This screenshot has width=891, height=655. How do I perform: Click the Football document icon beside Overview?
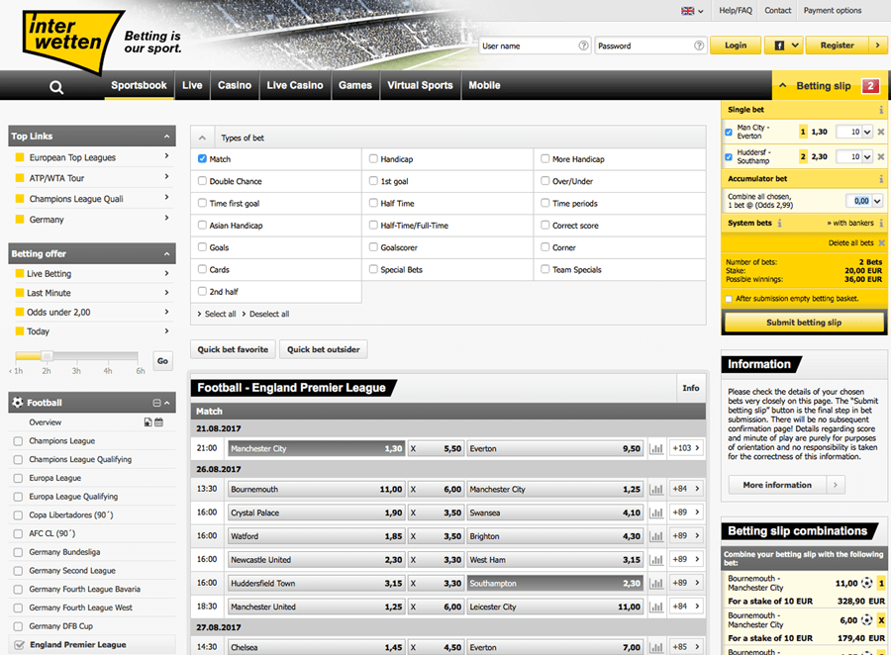tap(148, 422)
